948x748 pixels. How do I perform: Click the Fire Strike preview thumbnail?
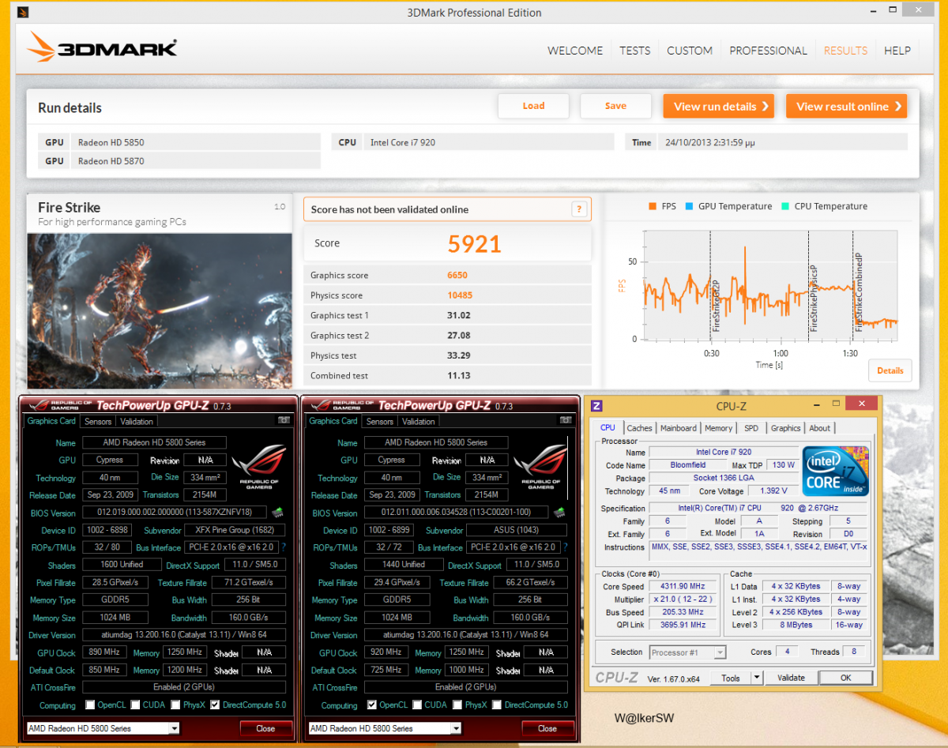(x=160, y=310)
